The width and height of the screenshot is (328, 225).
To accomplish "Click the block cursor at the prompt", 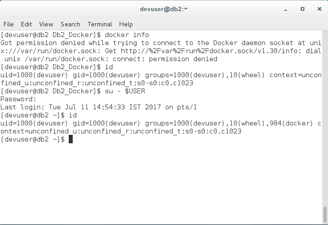I will click(x=71, y=139).
